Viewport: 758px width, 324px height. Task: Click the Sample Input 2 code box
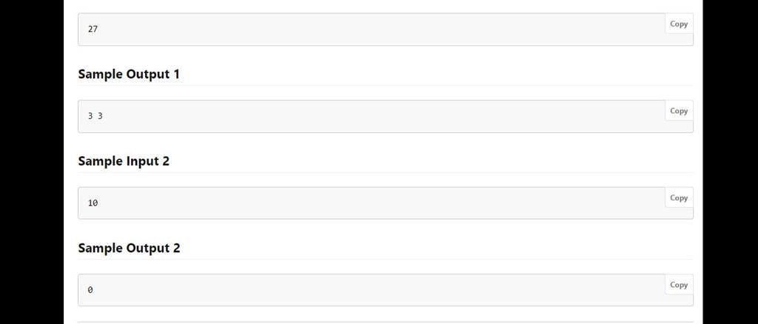(x=370, y=203)
